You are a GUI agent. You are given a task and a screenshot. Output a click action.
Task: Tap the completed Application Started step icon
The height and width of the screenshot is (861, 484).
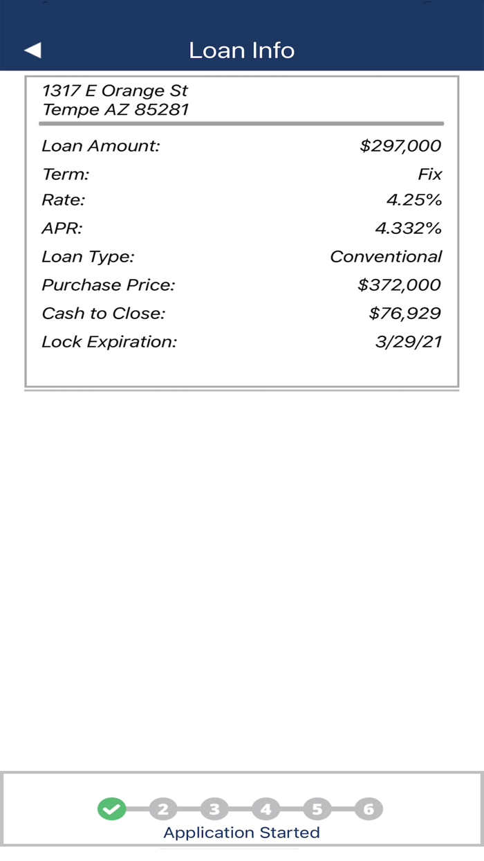point(113,807)
